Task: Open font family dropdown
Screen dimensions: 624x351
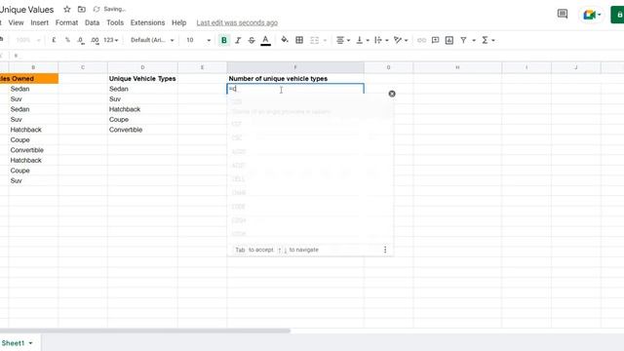Action: coord(152,40)
